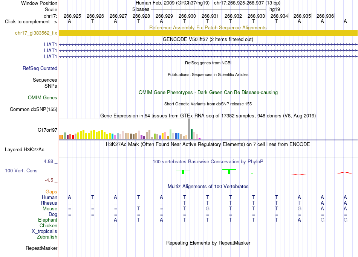Select the Zebrafish species row label
358x257 pixels.
pyautogui.click(x=47, y=237)
